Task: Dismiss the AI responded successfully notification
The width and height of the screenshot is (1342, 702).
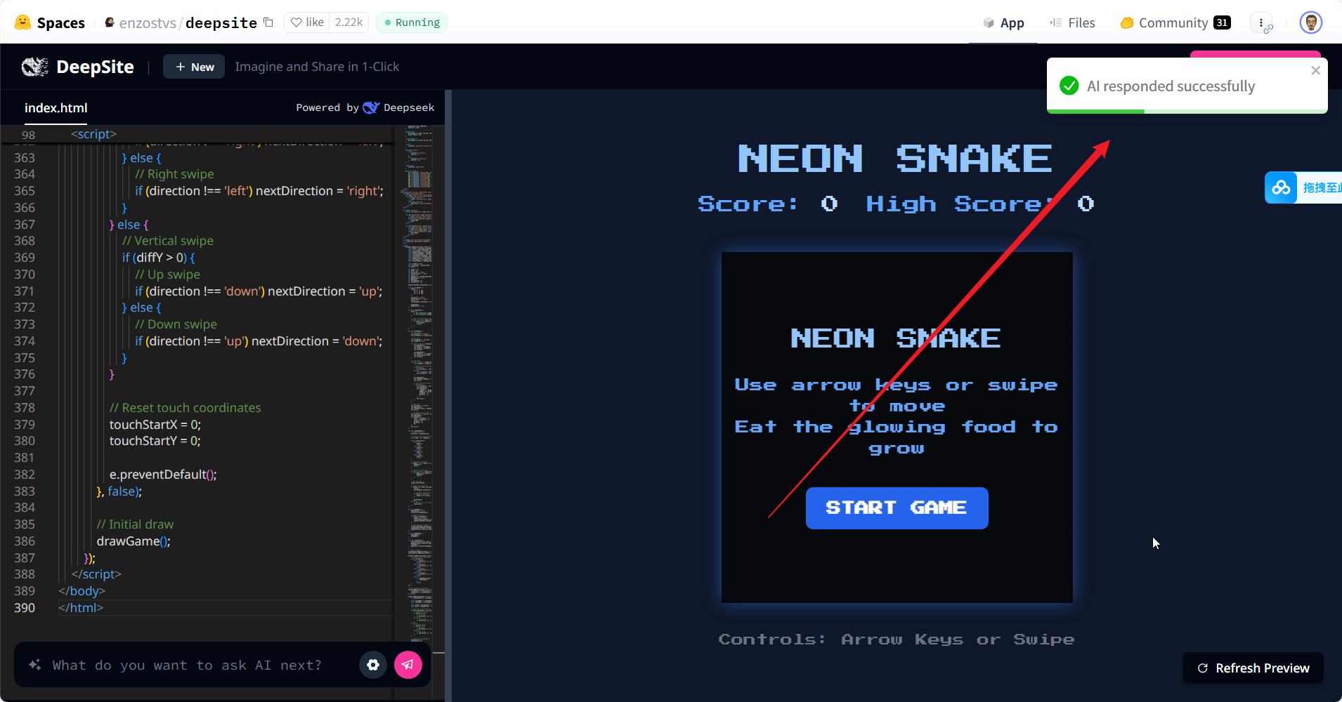Action: tap(1316, 70)
